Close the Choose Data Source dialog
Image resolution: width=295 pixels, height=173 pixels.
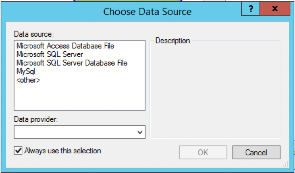pos(275,9)
